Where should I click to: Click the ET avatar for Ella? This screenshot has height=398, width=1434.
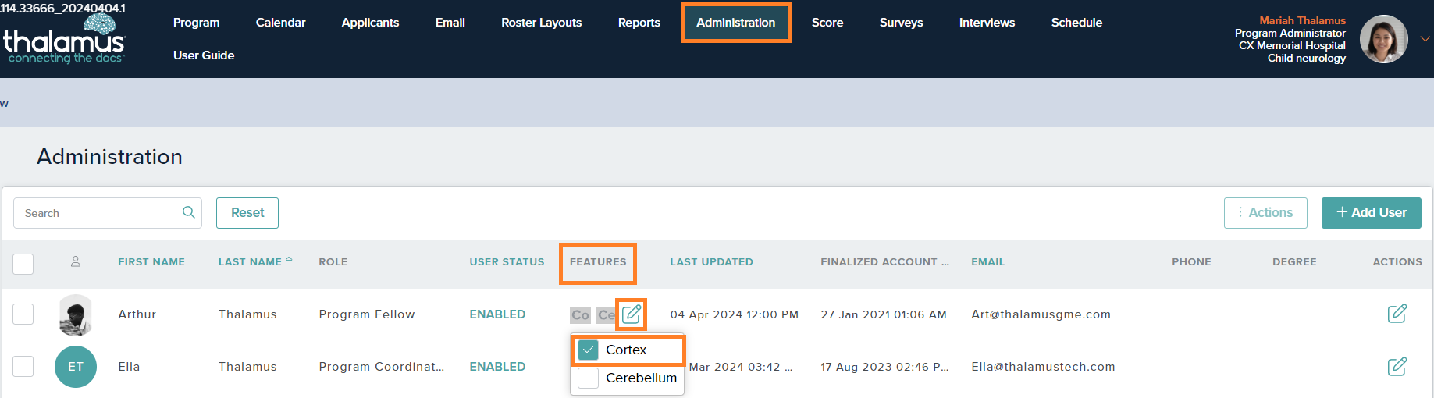pos(76,367)
